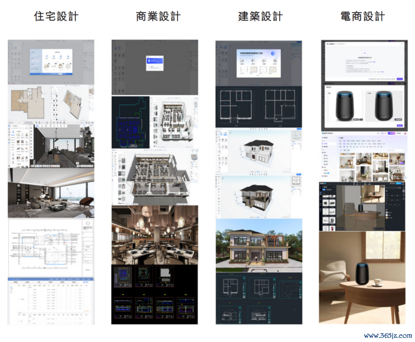Select the black restaurant CAD drawings sheet
415x342 pixels.
154,294
